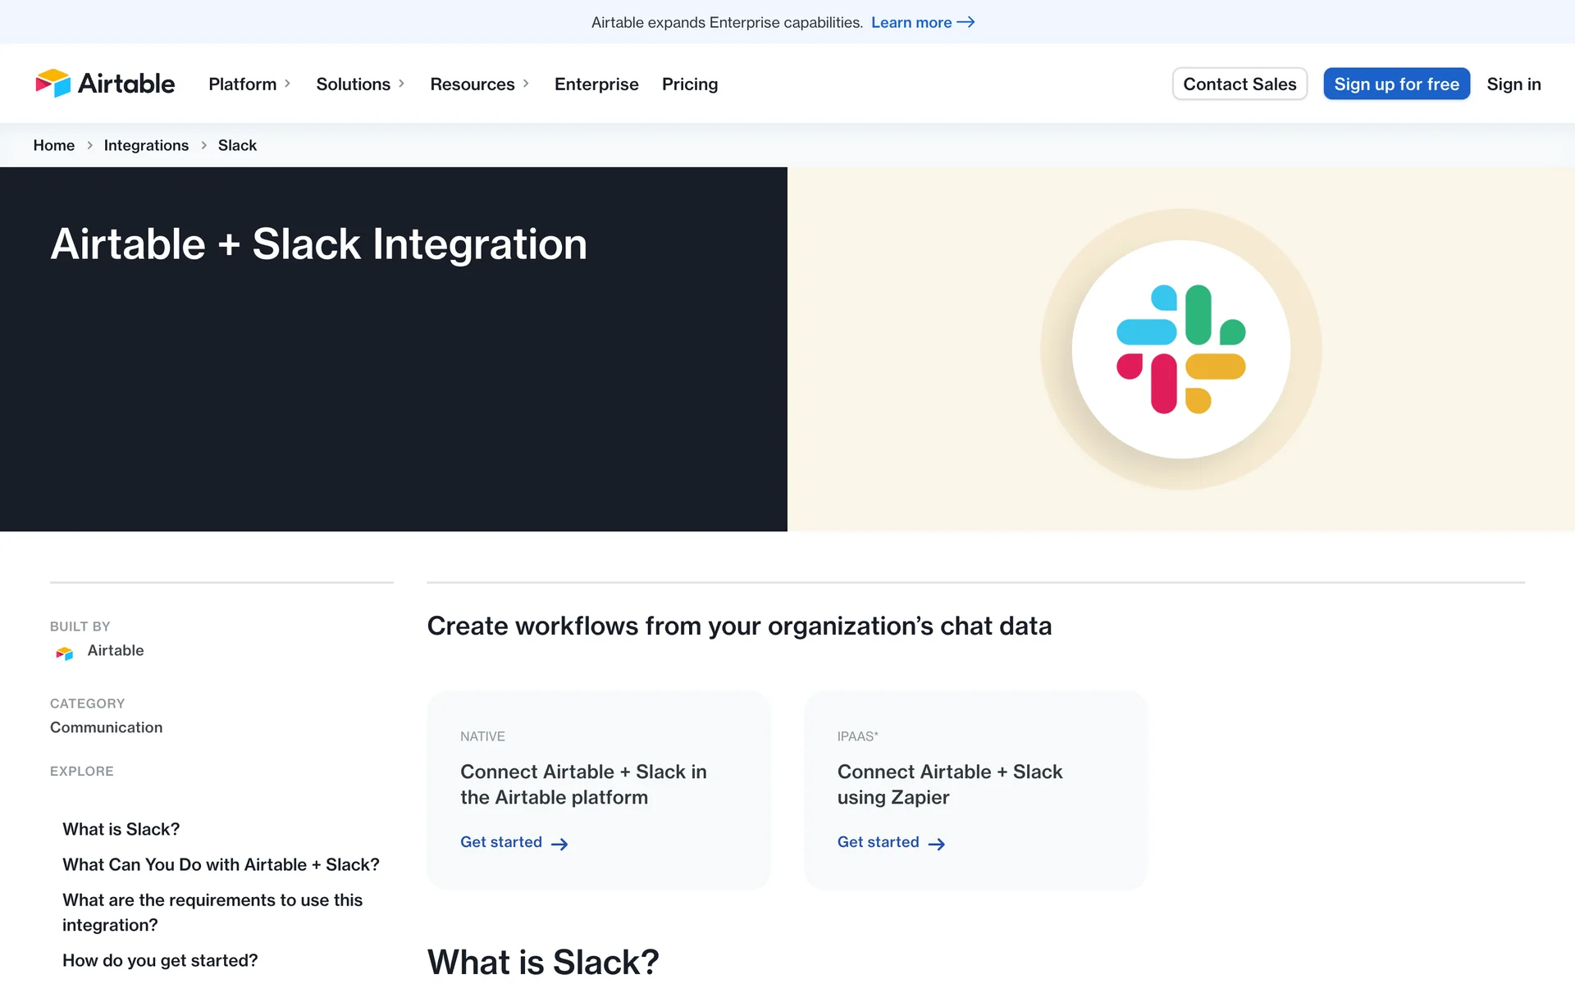Click the Sign in link
This screenshot has height=984, width=1575.
[1513, 84]
